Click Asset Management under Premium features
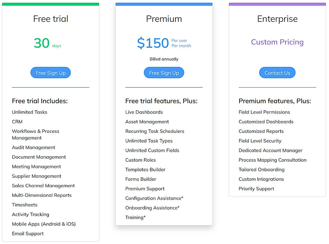Image resolution: width=329 pixels, height=244 pixels. 147,122
